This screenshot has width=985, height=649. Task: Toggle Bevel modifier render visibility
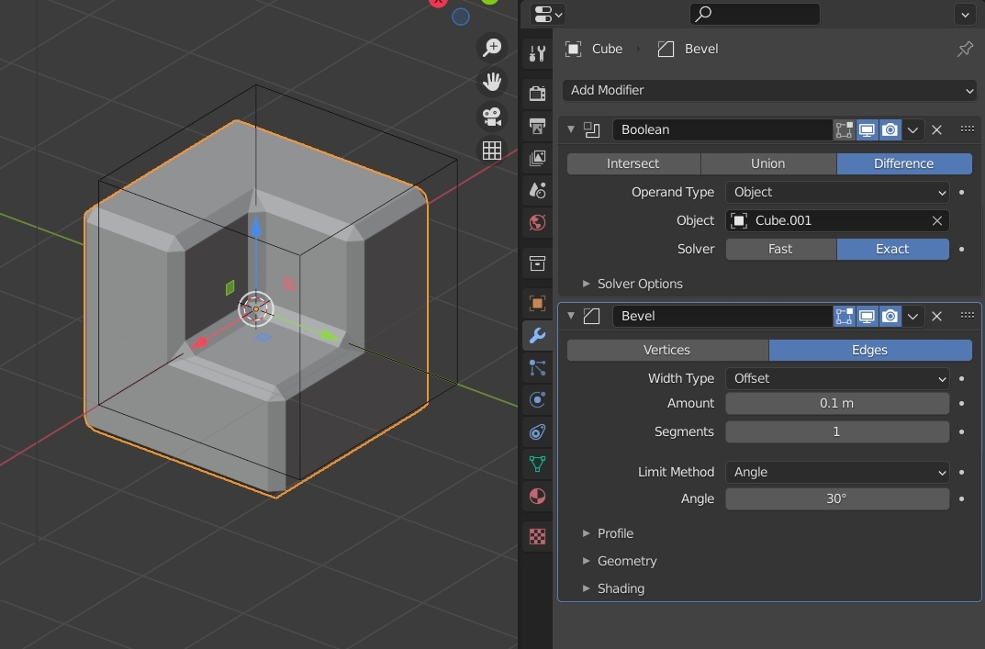pos(890,316)
